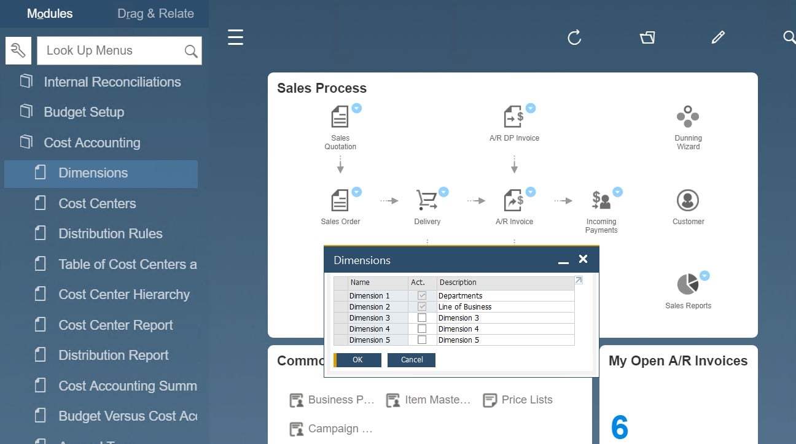Viewport: 796px width, 444px height.
Task: Select Cost Centers in the sidebar menu
Action: click(97, 203)
